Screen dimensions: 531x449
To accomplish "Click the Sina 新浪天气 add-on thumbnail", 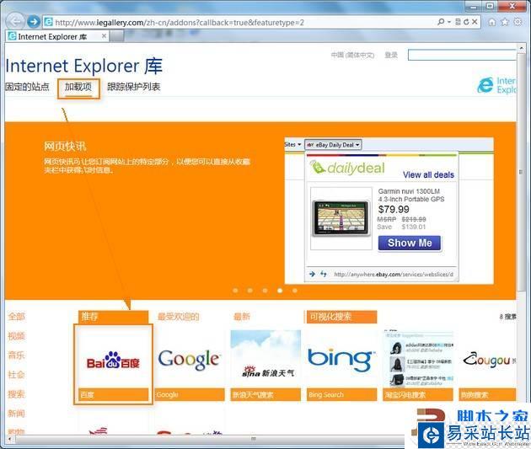I will point(265,359).
